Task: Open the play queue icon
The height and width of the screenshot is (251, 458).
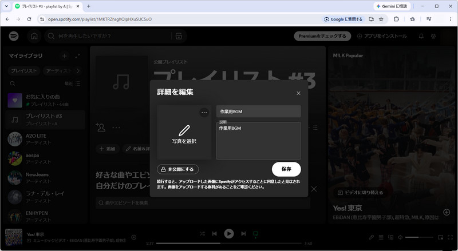Action: (x=381, y=237)
